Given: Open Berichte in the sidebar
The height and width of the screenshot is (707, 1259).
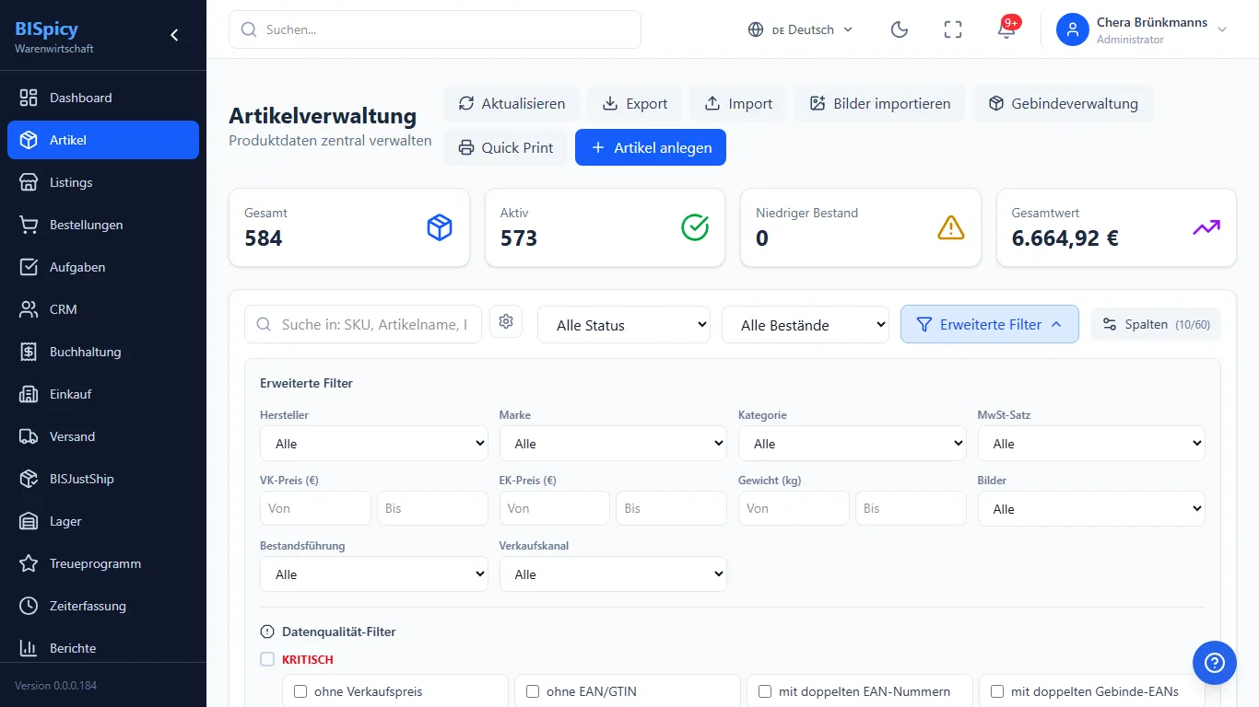Looking at the screenshot, I should coord(103,648).
